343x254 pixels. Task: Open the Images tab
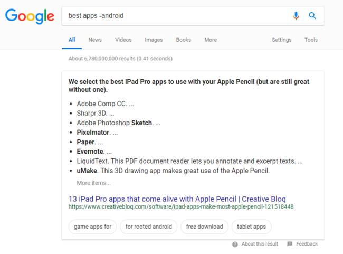[154, 40]
